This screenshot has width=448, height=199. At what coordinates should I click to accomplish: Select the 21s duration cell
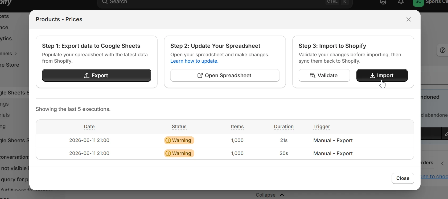coord(284,140)
